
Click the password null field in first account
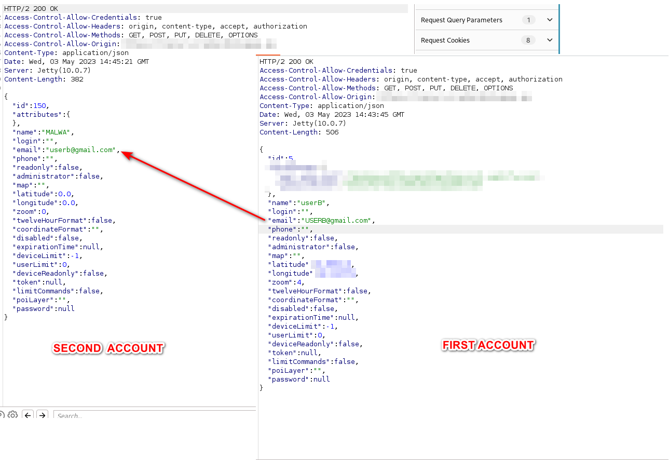point(299,379)
